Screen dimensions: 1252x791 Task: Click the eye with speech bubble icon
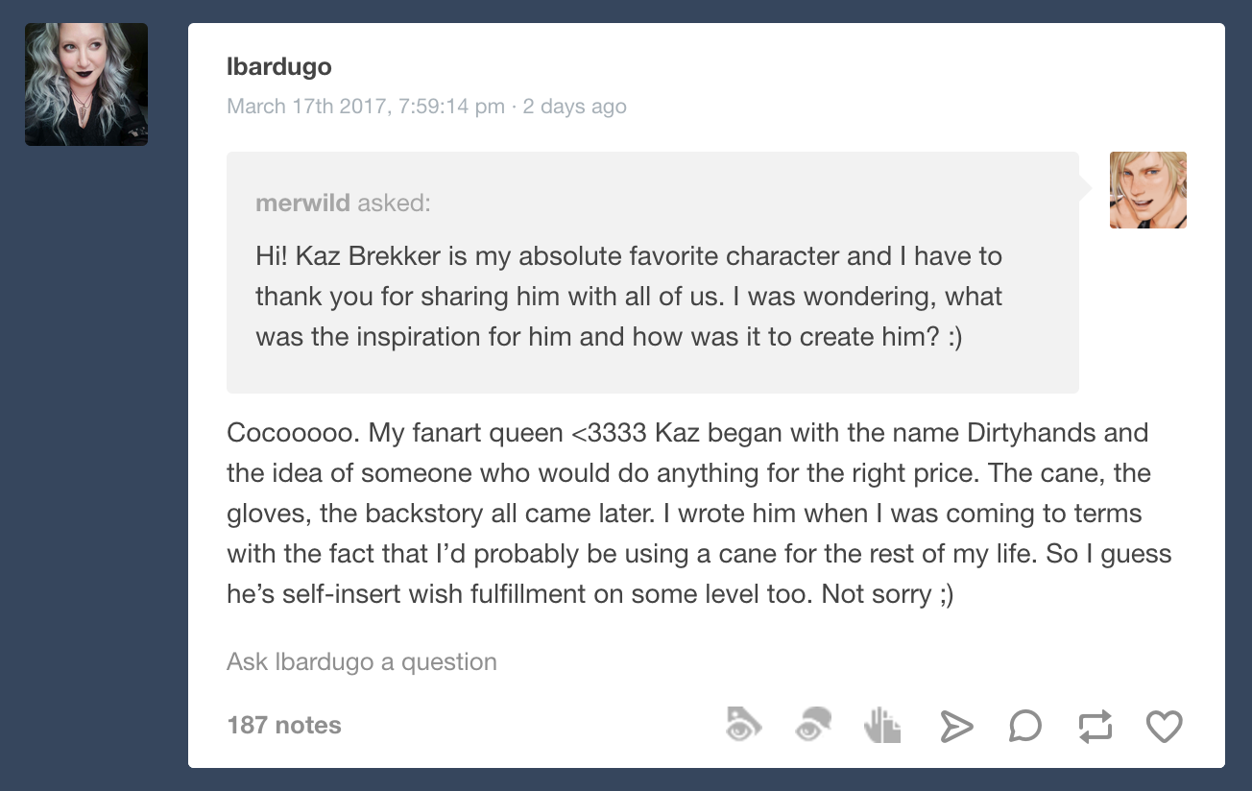click(813, 724)
